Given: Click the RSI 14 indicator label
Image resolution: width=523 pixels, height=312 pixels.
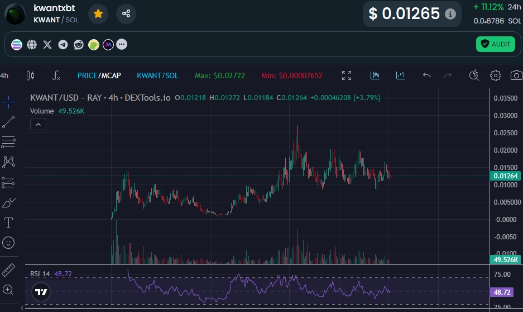Looking at the screenshot, I should click(x=40, y=274).
